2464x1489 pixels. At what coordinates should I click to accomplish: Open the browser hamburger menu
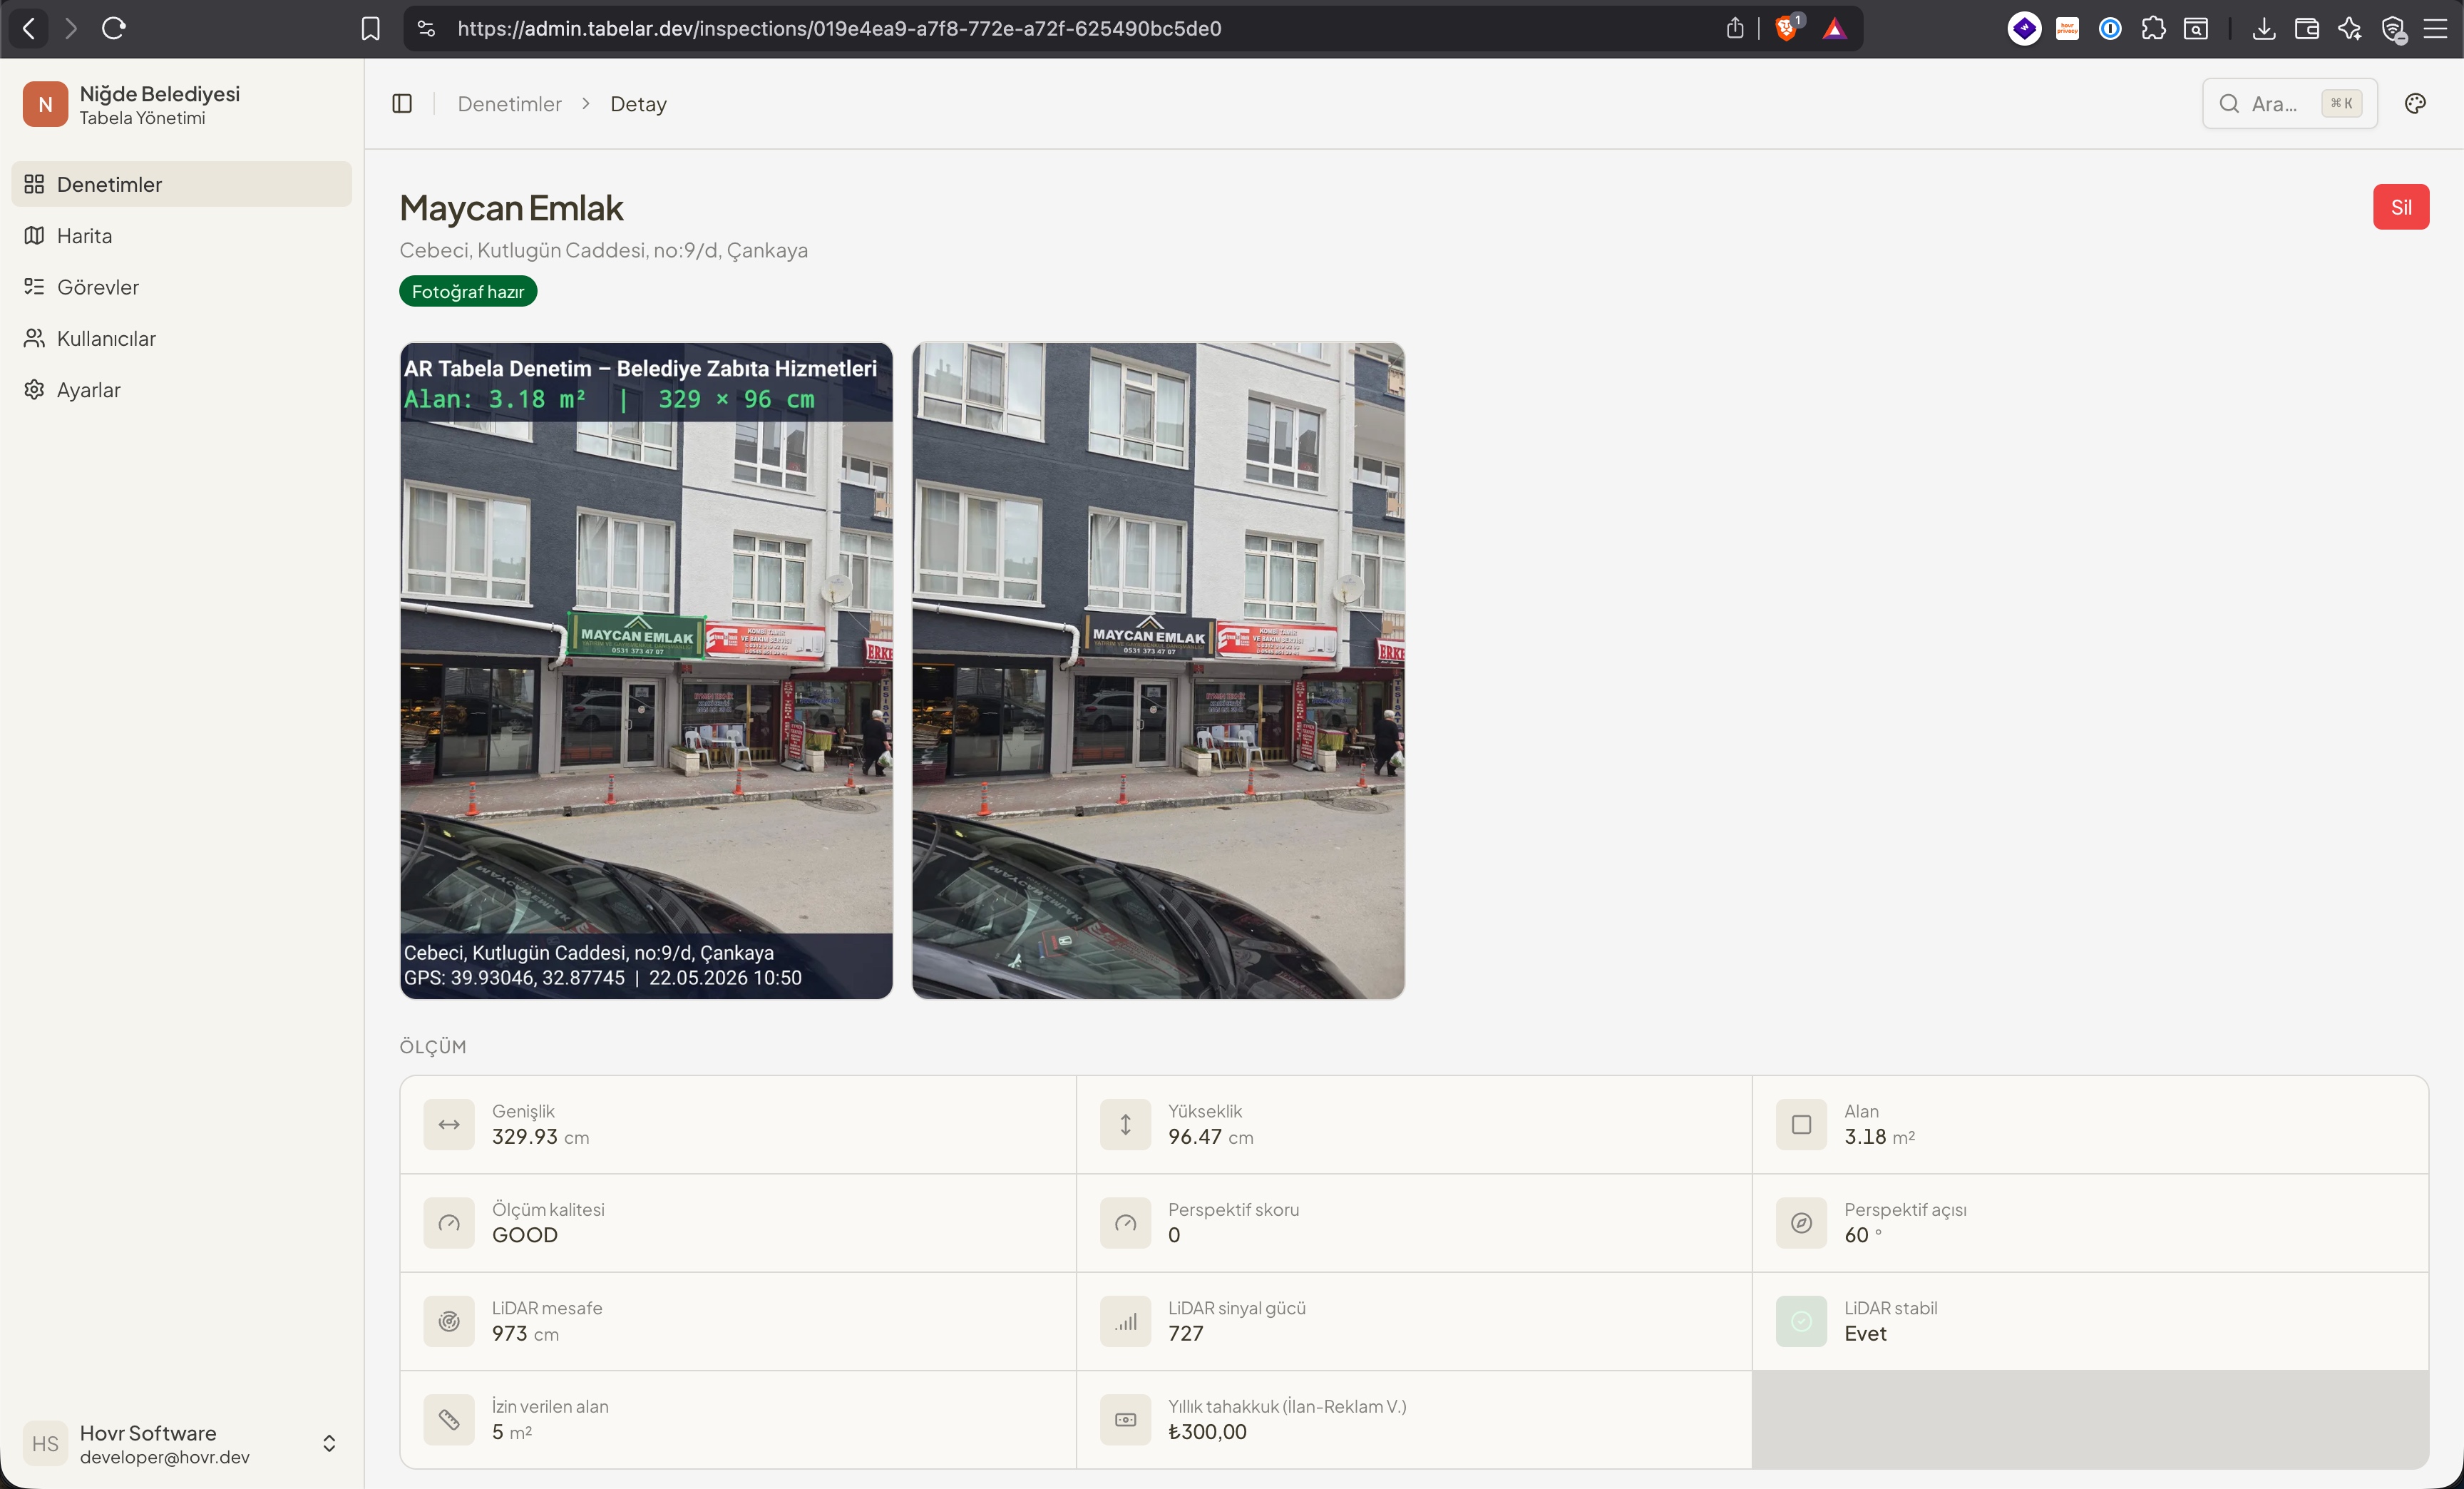(x=2436, y=28)
